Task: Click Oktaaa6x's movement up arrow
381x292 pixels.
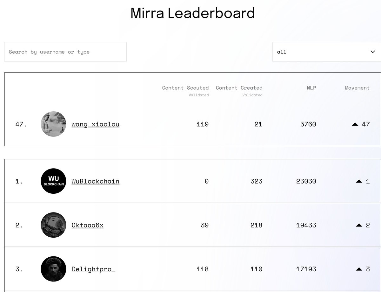Action: click(359, 225)
